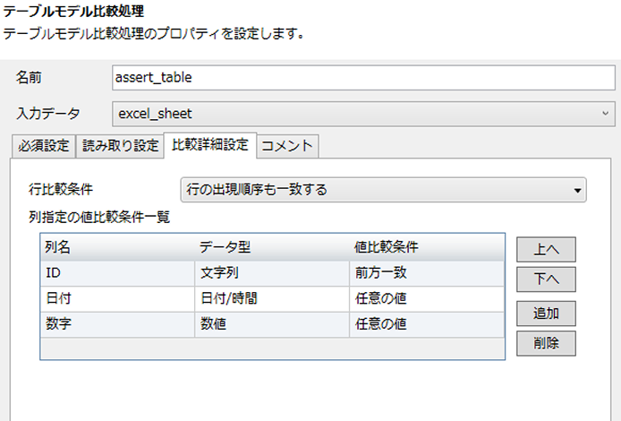
Task: Select the 比較詳細設定 tab
Action: 209,145
